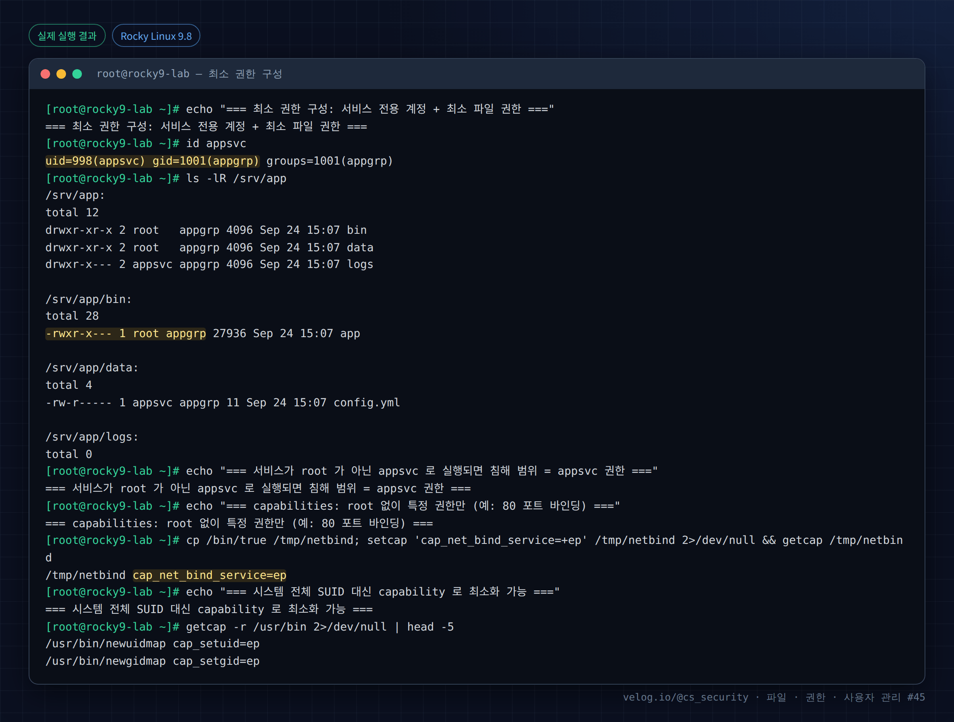Click 'groups=1001(appgrp)' text
The width and height of the screenshot is (954, 722).
[x=330, y=161]
